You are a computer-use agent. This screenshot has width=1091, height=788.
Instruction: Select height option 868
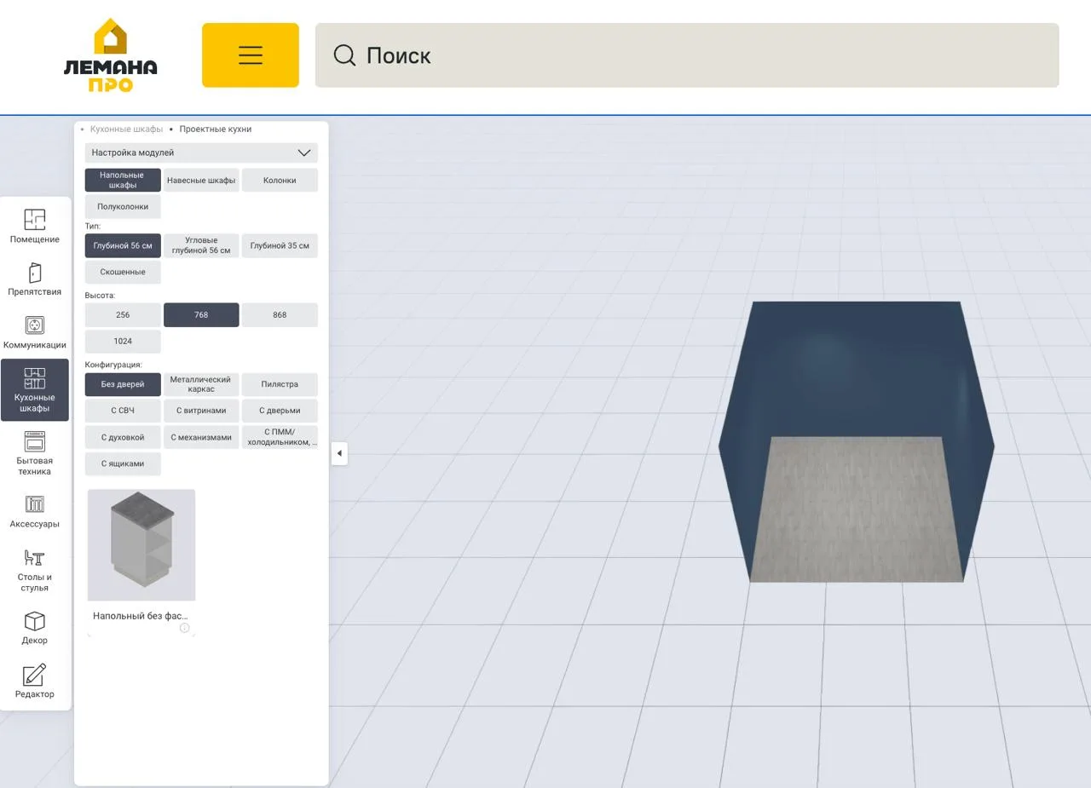(x=280, y=315)
